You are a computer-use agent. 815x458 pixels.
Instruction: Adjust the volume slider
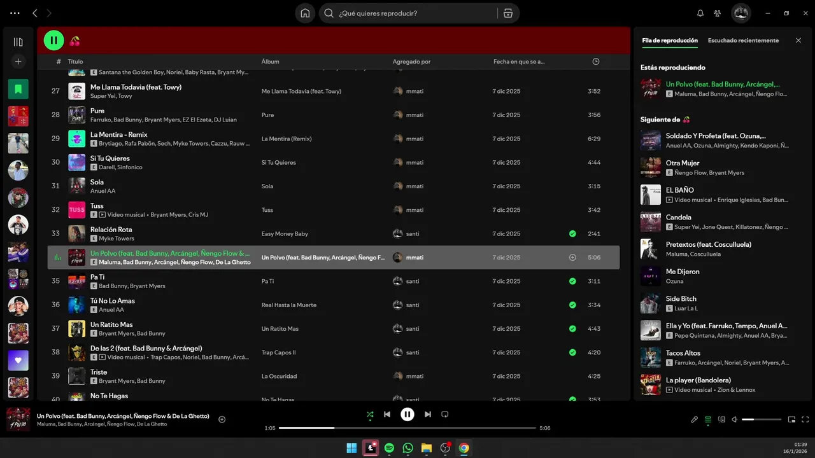point(762,420)
